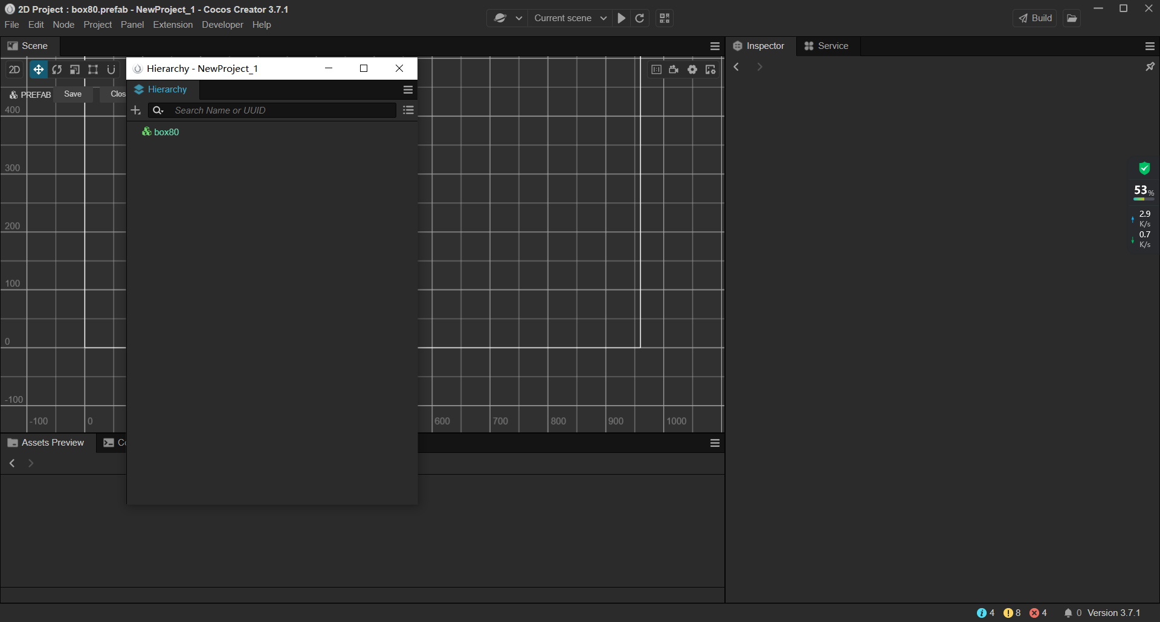Viewport: 1160px width, 622px height.
Task: Toggle the snap magnet tool
Action: pyautogui.click(x=111, y=69)
